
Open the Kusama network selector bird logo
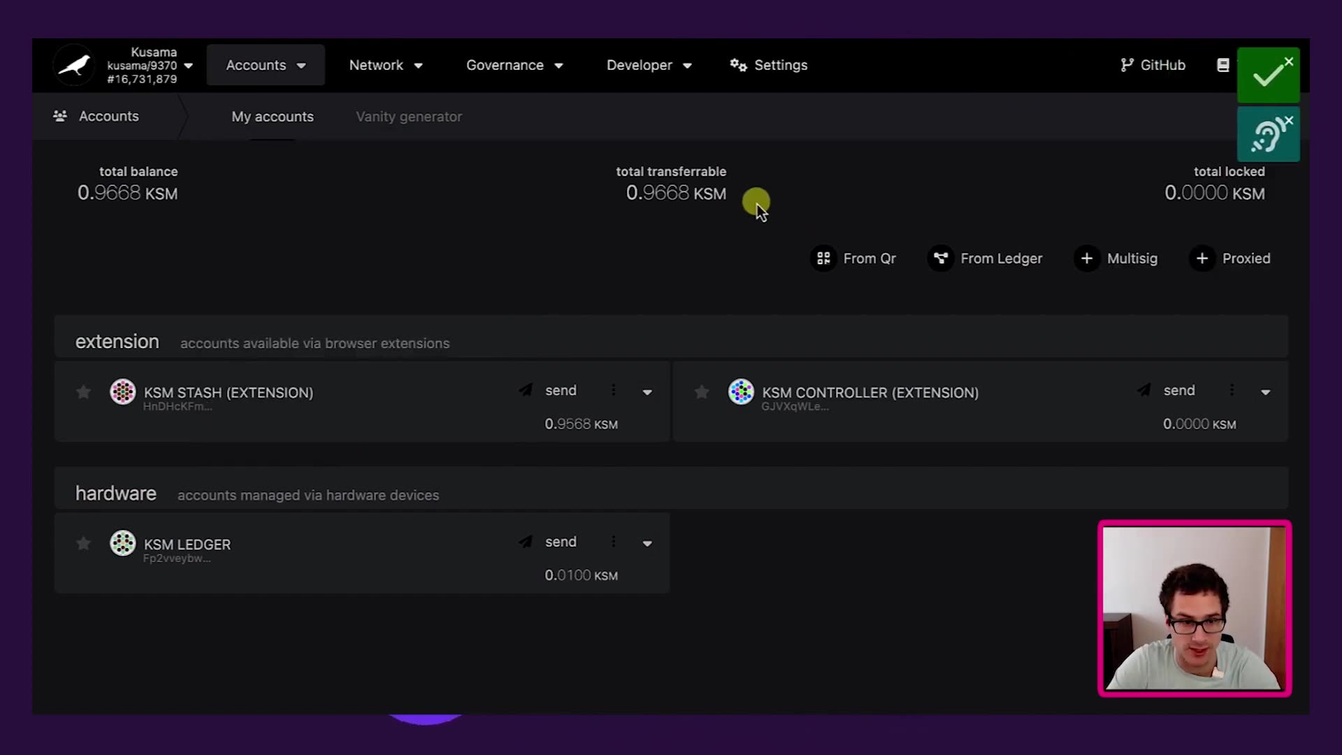pos(74,64)
